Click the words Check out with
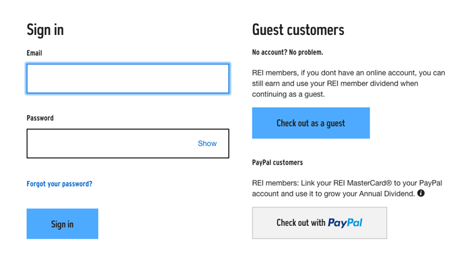Image resolution: width=471 pixels, height=269 pixels. 301,223
